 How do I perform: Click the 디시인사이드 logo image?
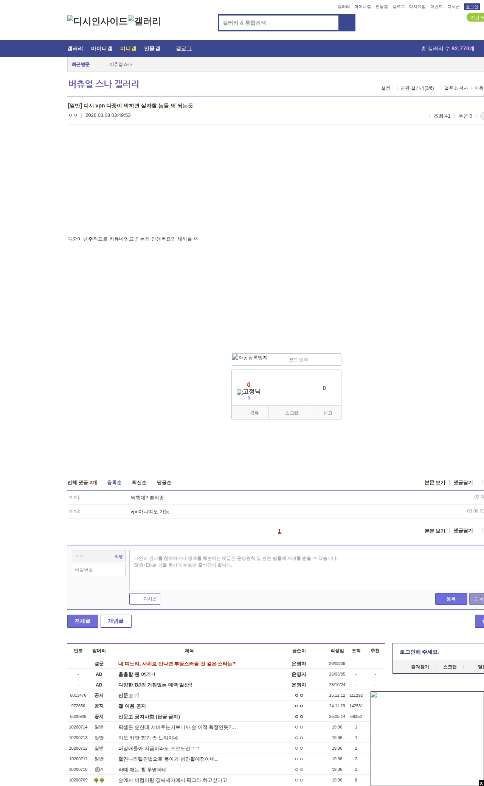tap(98, 21)
